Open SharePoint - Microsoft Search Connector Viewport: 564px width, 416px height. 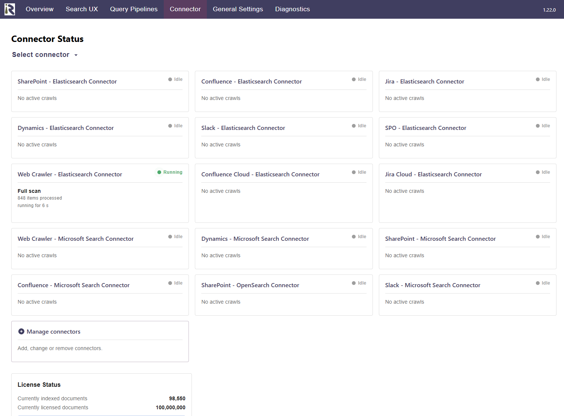[440, 239]
